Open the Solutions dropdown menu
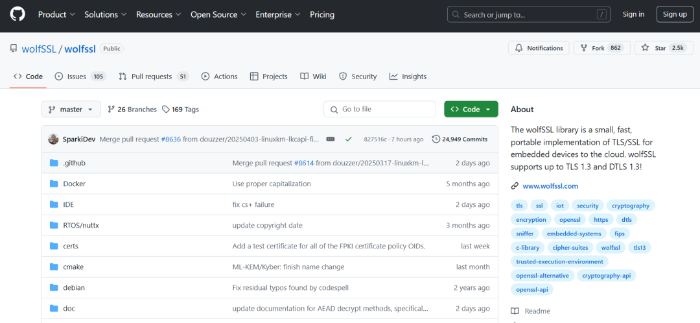Viewport: 700px width, 323px height. tap(106, 14)
